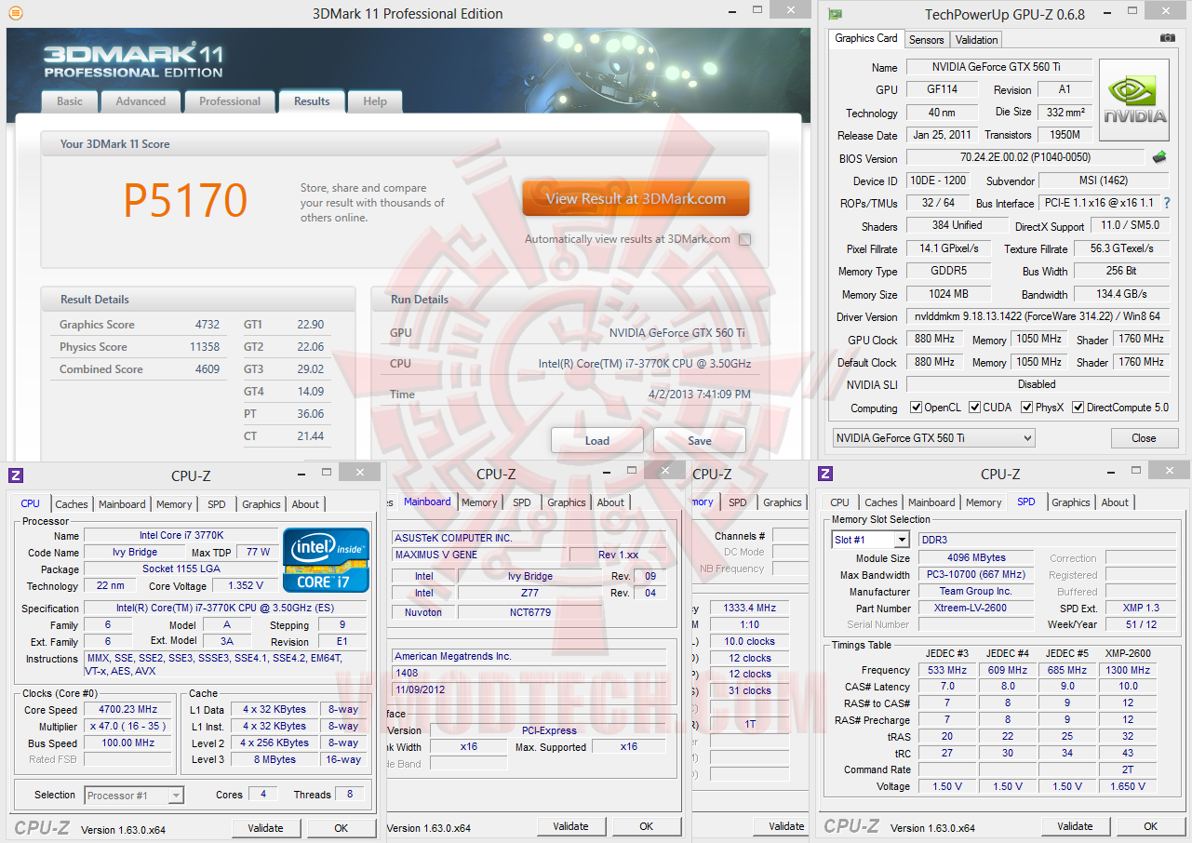This screenshot has width=1192, height=843.
Task: Click the Graphics Score value 4732
Action: coord(207,325)
